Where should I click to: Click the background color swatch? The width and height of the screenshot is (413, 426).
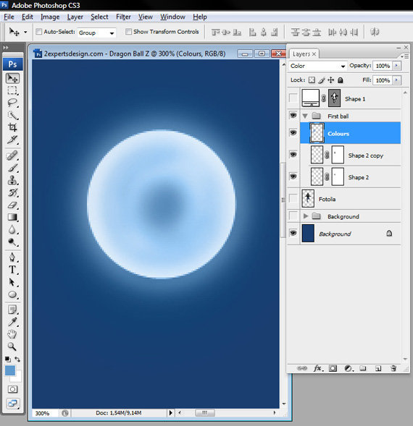(x=17, y=378)
